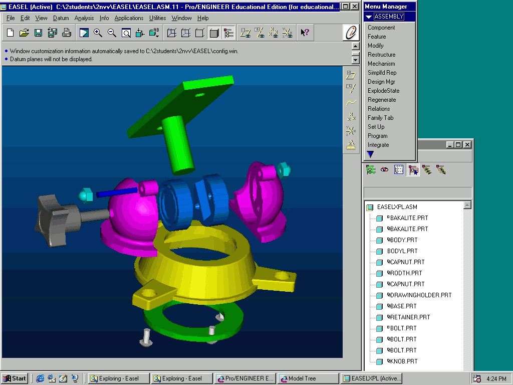Print the model using the printer icon

click(x=67, y=33)
